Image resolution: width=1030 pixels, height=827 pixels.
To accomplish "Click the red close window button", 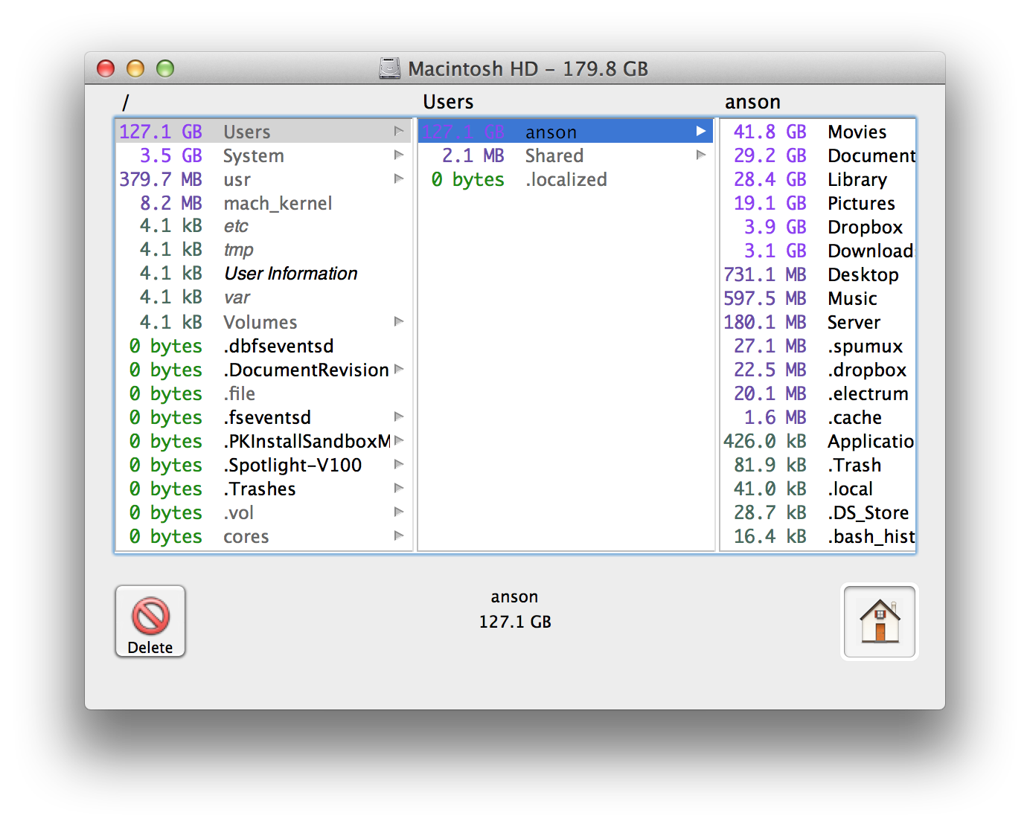I will click(x=106, y=68).
